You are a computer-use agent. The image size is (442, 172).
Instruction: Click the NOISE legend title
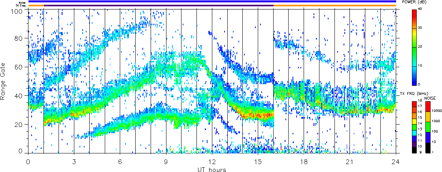tap(430, 98)
